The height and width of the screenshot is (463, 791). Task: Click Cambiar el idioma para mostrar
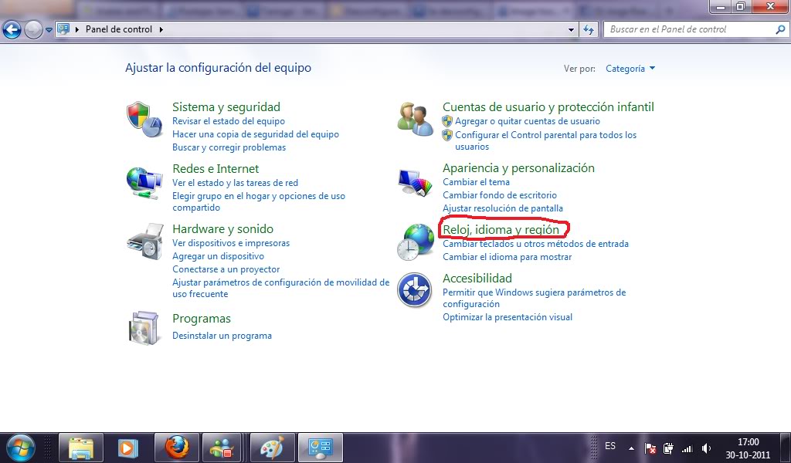point(508,257)
